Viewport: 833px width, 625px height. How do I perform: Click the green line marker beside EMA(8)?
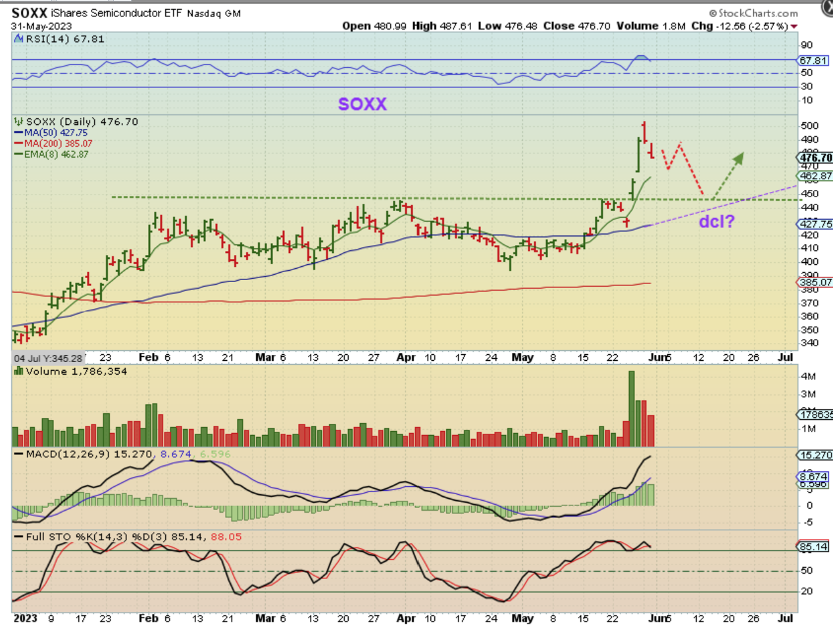pos(18,154)
